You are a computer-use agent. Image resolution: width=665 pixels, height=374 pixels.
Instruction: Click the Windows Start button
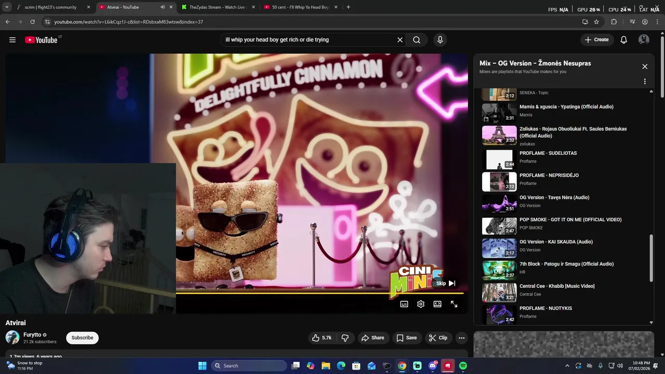coord(202,366)
